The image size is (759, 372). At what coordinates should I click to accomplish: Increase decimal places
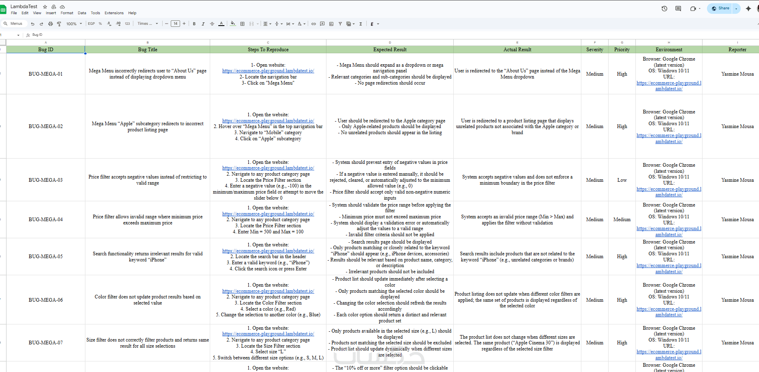click(118, 24)
